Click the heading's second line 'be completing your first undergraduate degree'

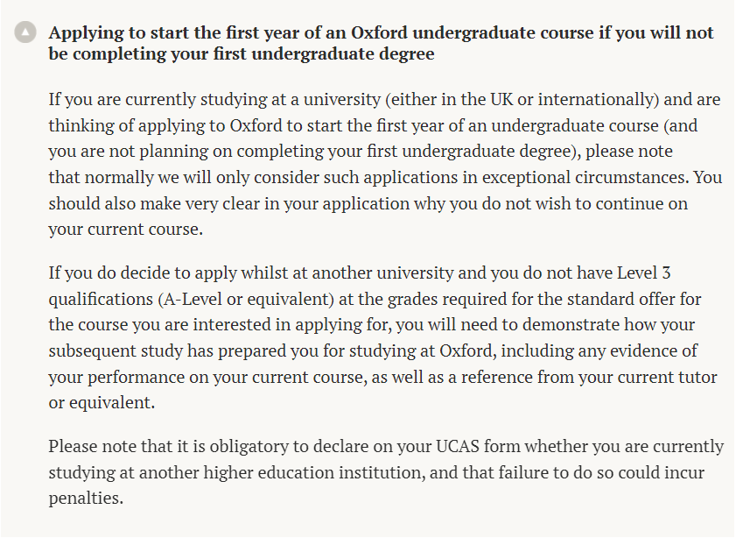click(x=242, y=54)
